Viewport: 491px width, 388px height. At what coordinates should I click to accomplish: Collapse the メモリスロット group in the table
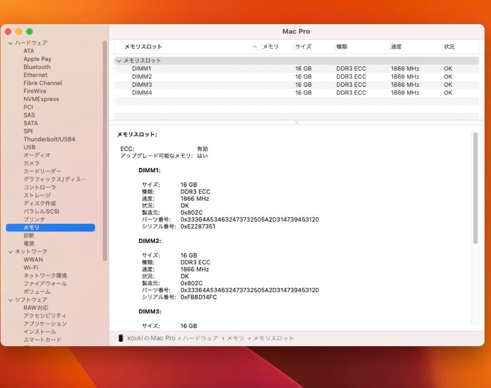point(119,60)
